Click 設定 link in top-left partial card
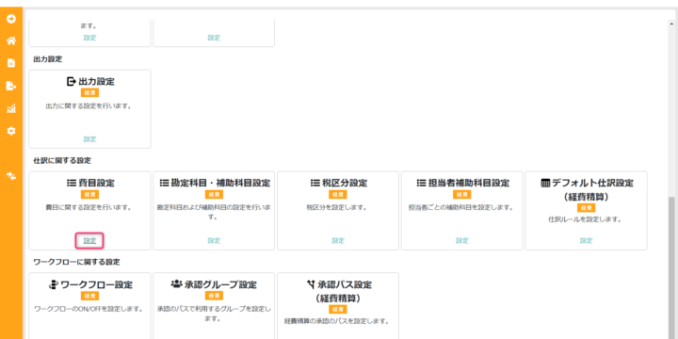This screenshot has height=339, width=678. [x=90, y=38]
